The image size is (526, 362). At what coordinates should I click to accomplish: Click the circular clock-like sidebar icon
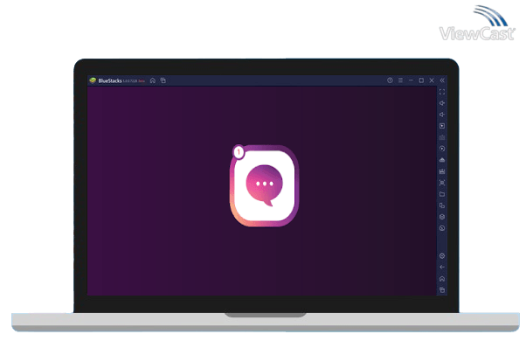click(x=442, y=228)
